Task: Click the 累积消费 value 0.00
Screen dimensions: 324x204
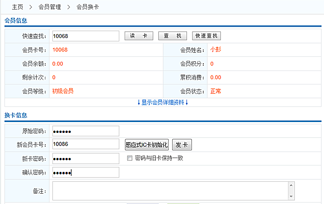Action: (216, 78)
